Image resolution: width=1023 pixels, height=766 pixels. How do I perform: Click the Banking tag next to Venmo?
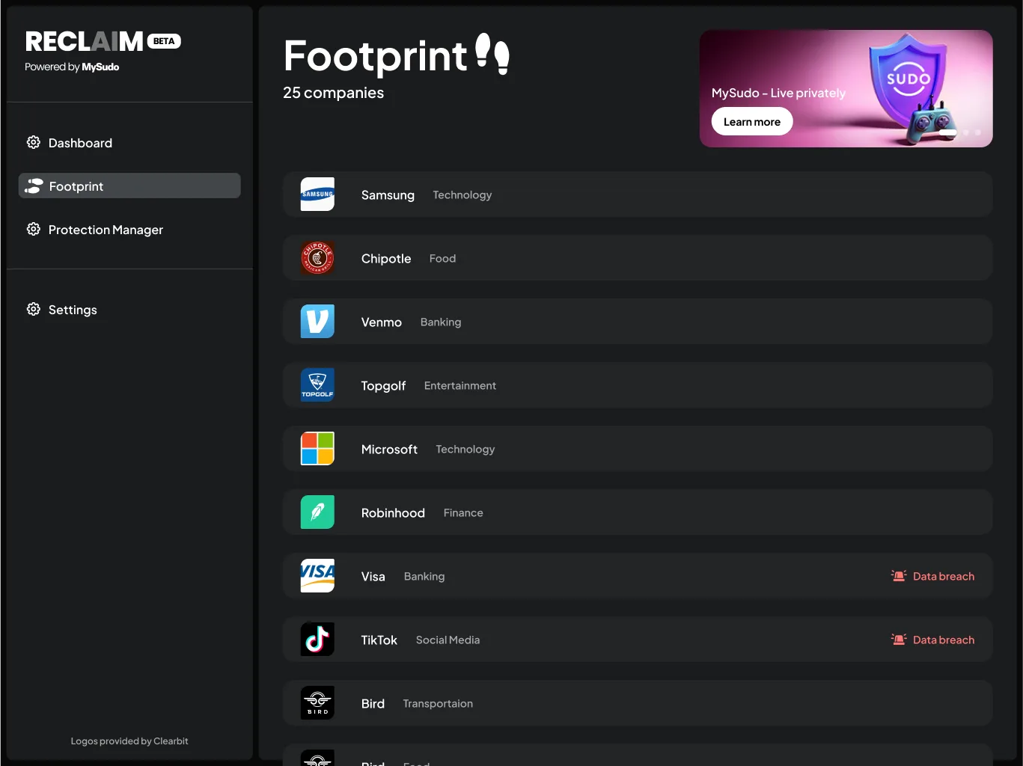click(441, 322)
